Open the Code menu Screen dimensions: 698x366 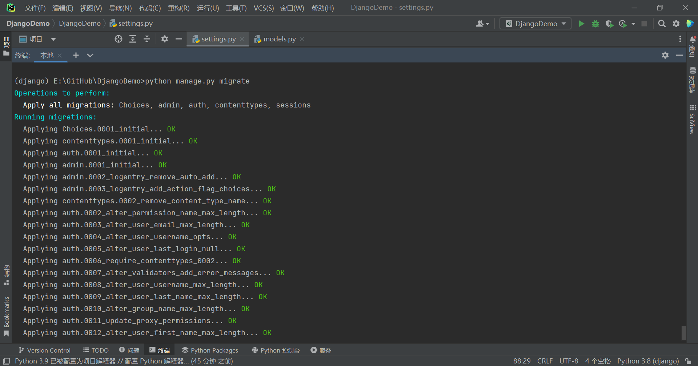(x=150, y=8)
